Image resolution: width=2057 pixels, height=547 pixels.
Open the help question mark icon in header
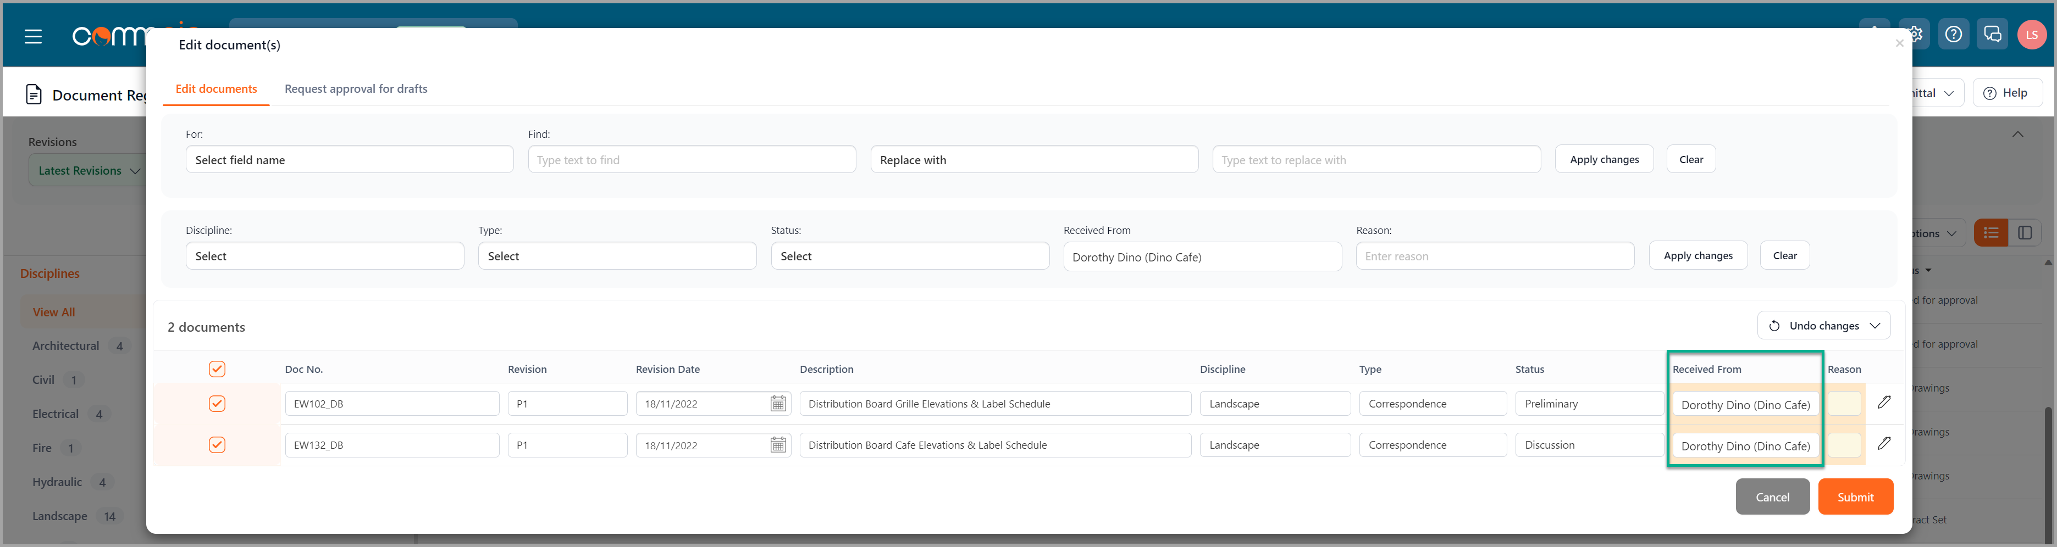(1953, 34)
